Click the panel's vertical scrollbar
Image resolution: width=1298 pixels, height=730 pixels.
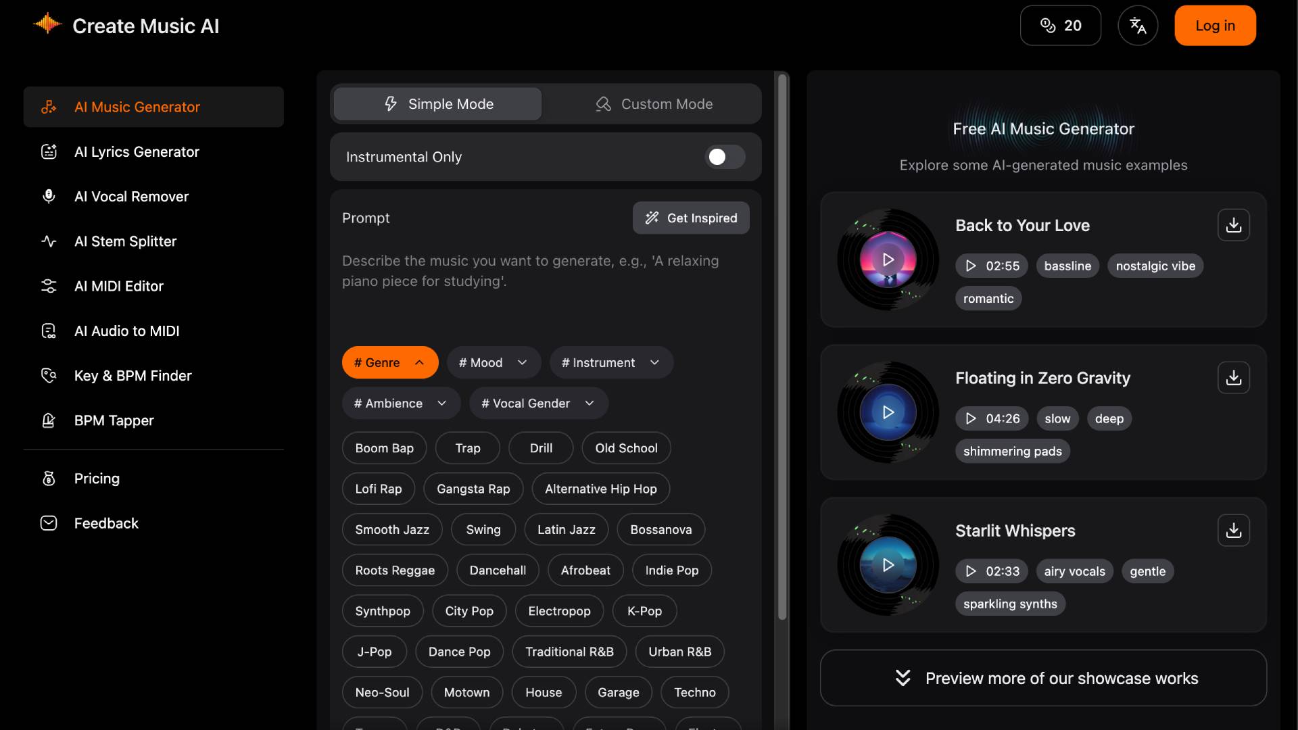click(782, 345)
